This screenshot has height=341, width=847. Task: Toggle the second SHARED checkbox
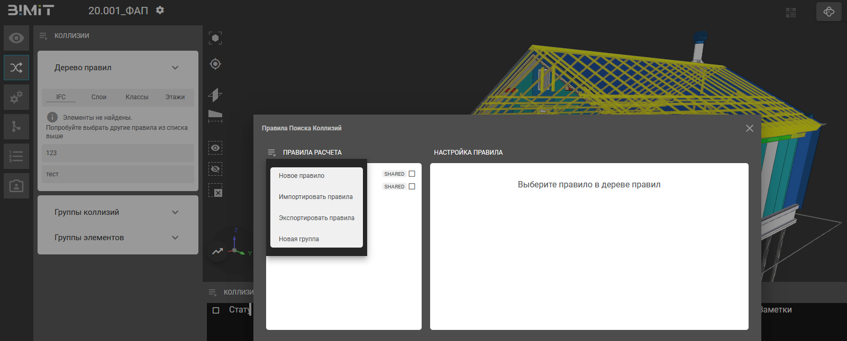tap(412, 186)
